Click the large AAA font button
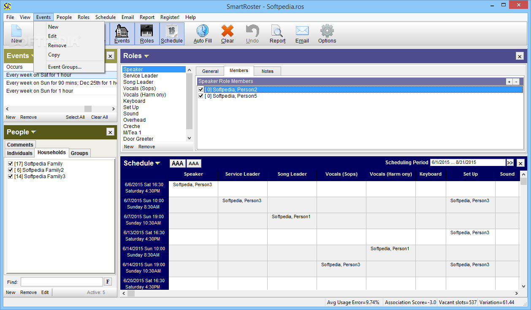The width and height of the screenshot is (531, 310). tap(178, 163)
